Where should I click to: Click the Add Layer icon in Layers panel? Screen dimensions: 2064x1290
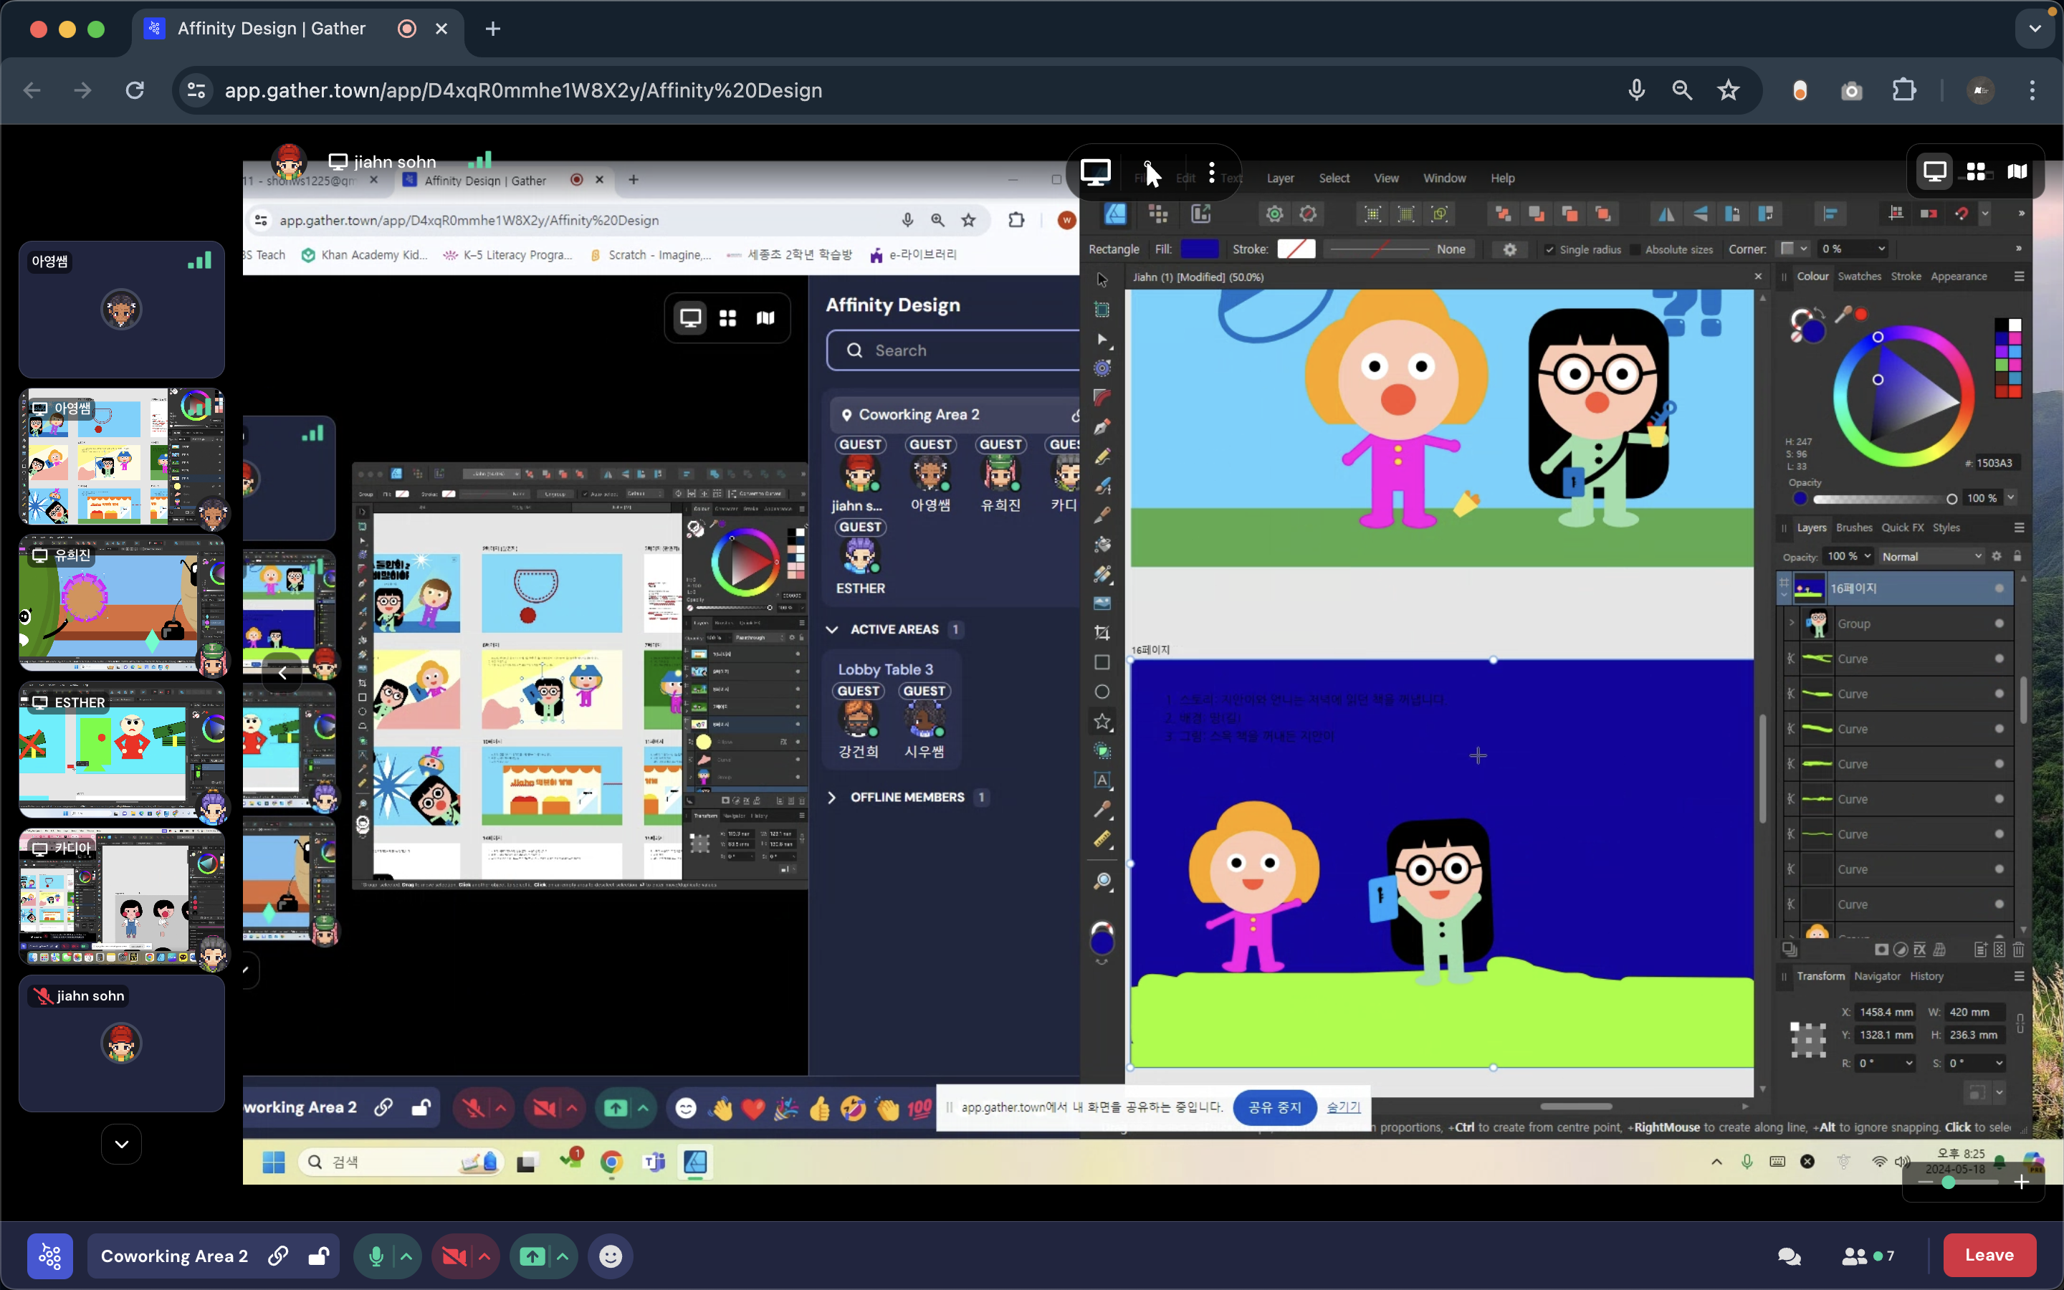click(1980, 950)
